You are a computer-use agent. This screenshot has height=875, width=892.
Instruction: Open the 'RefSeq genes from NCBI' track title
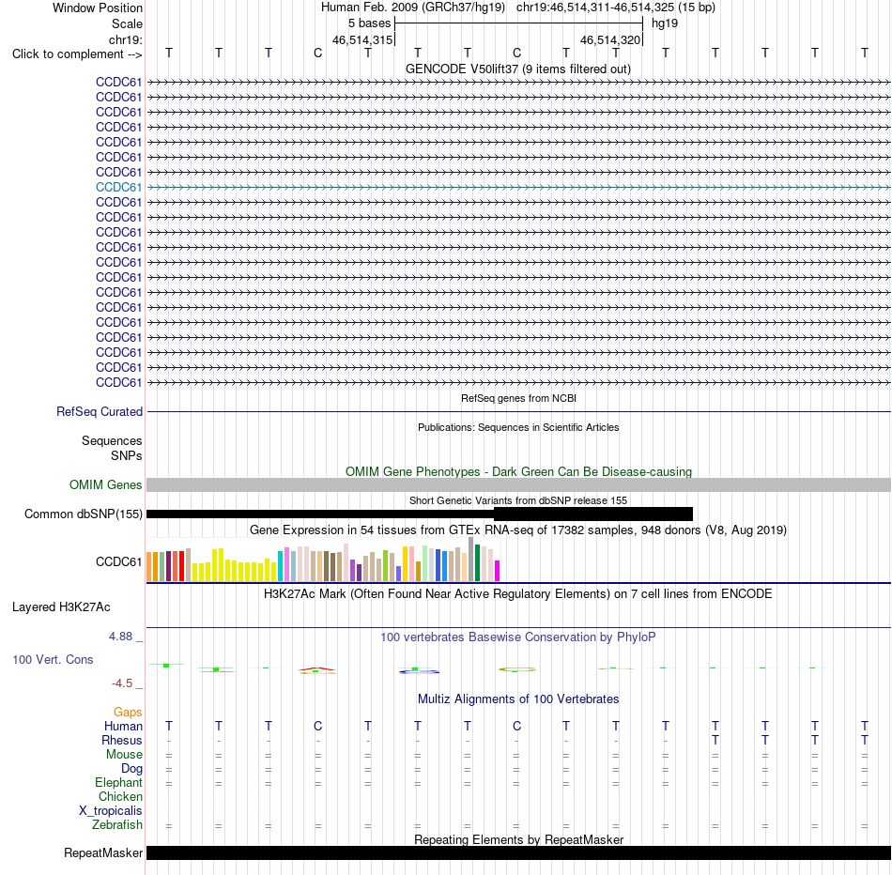(518, 398)
